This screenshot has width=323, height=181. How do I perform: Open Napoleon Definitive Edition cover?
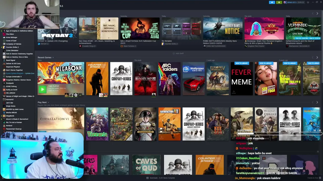[145, 124]
